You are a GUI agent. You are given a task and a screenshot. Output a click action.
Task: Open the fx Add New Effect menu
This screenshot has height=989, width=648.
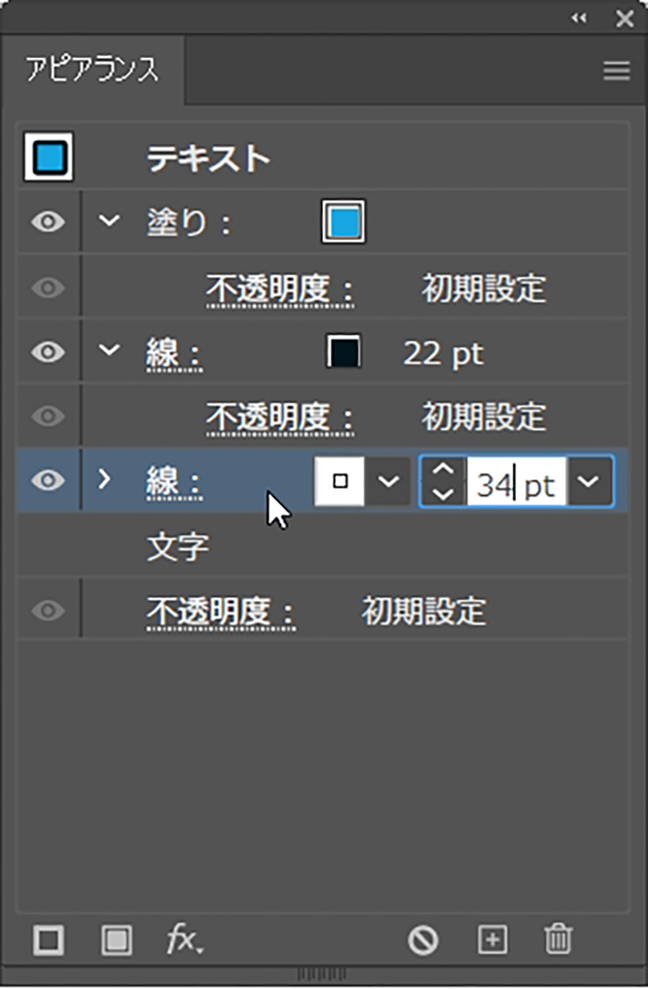tap(185, 941)
